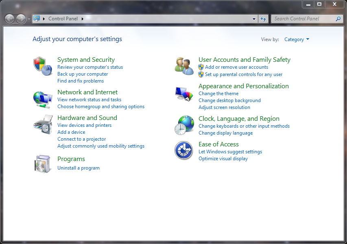
Task: Open the View by Category dropdown
Action: (x=297, y=39)
